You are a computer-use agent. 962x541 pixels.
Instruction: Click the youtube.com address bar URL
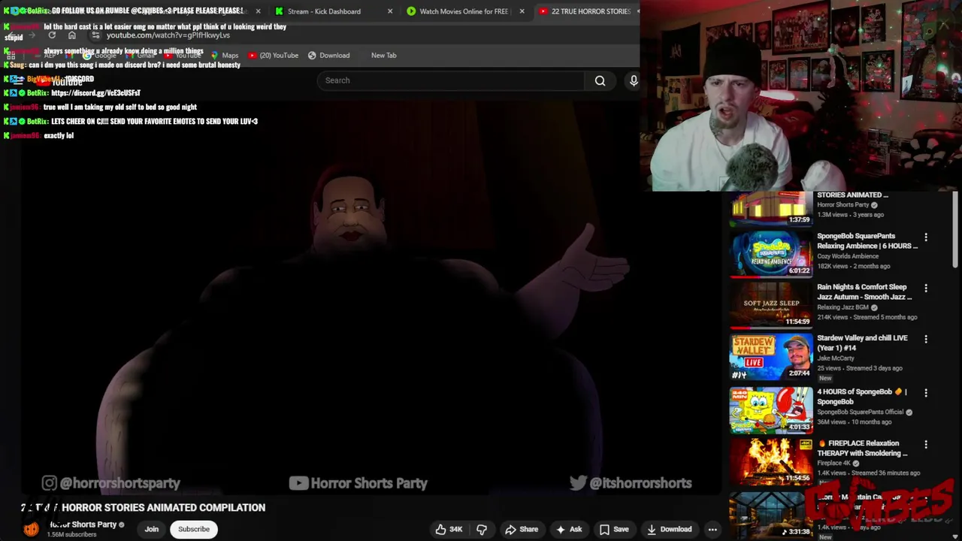[168, 35]
